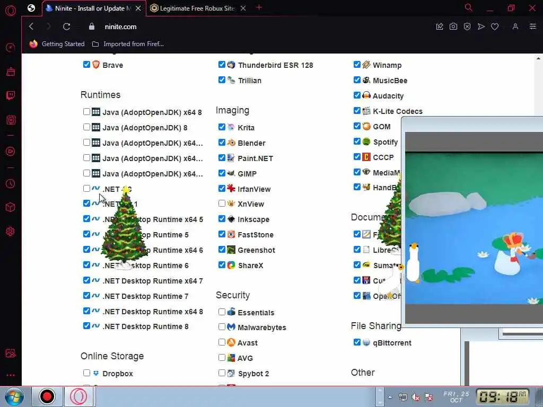
Task: Click the three-dots sidebar setup icon
Action: (11, 375)
